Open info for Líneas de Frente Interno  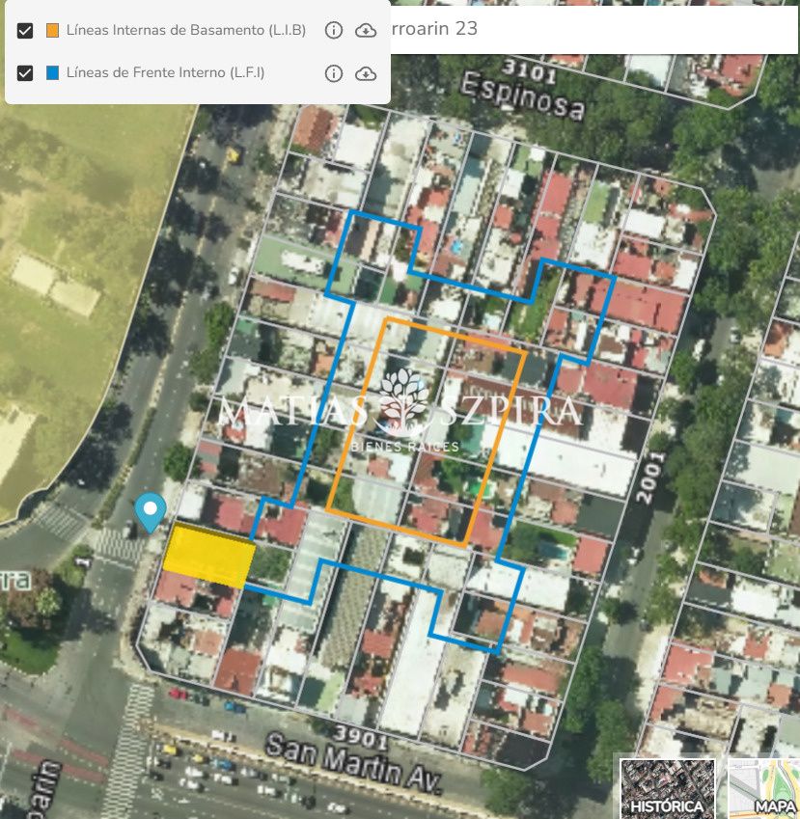click(x=334, y=73)
